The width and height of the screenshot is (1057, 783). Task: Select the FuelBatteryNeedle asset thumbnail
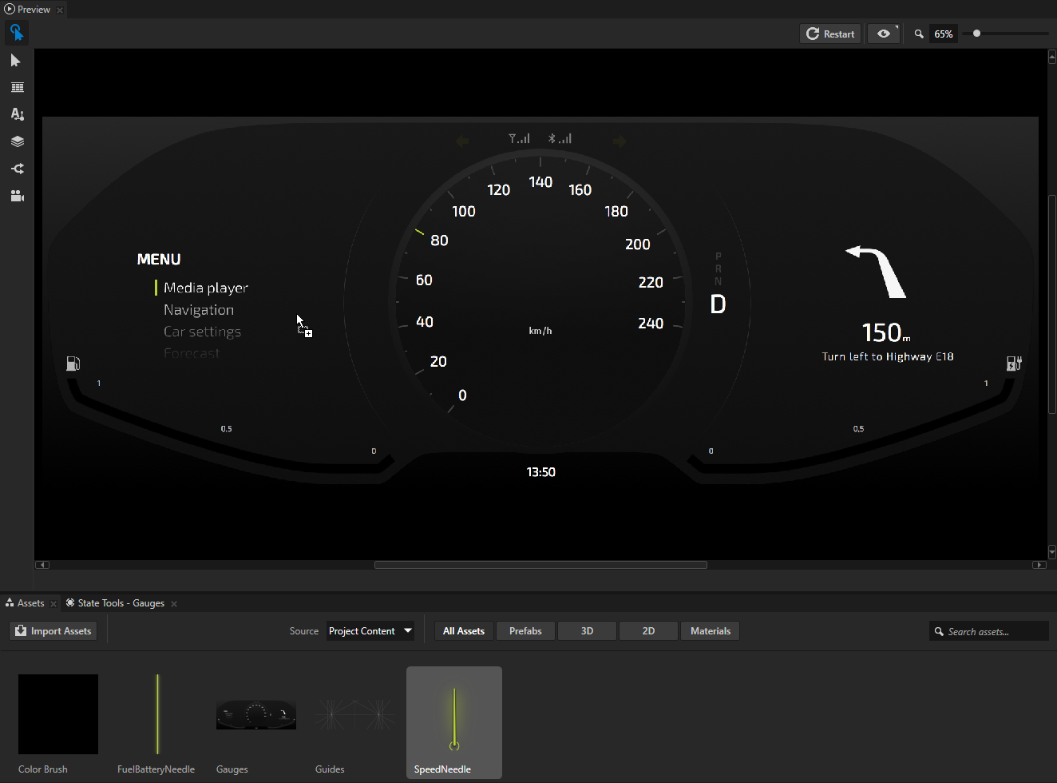(x=156, y=715)
